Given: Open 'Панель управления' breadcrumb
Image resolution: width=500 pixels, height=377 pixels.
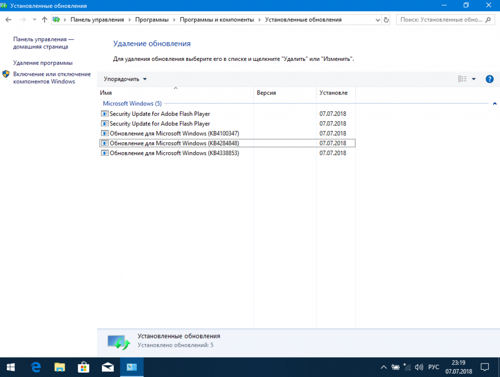Looking at the screenshot, I should (97, 20).
